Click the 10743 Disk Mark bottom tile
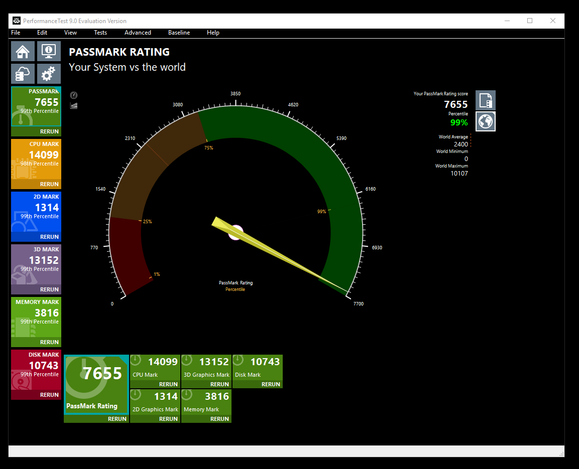 click(x=258, y=368)
